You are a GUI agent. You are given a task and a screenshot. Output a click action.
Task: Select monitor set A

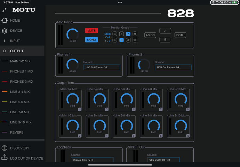pyautogui.click(x=165, y=31)
